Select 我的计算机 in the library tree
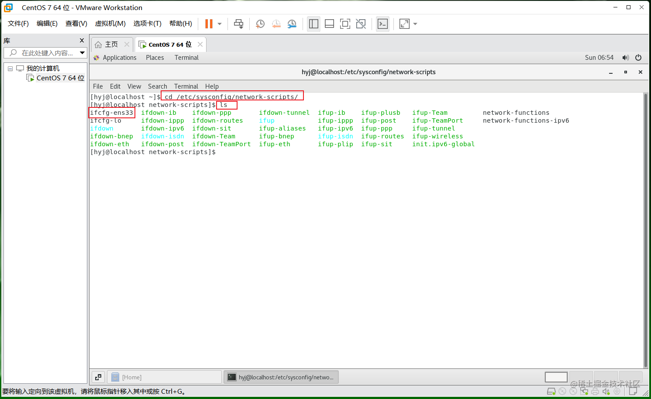The image size is (651, 399). point(43,69)
